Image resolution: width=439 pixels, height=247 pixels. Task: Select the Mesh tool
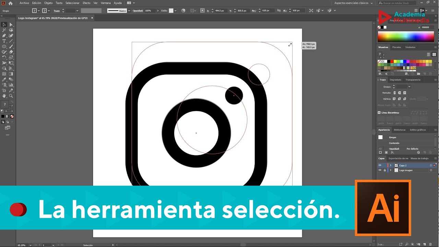click(4, 74)
